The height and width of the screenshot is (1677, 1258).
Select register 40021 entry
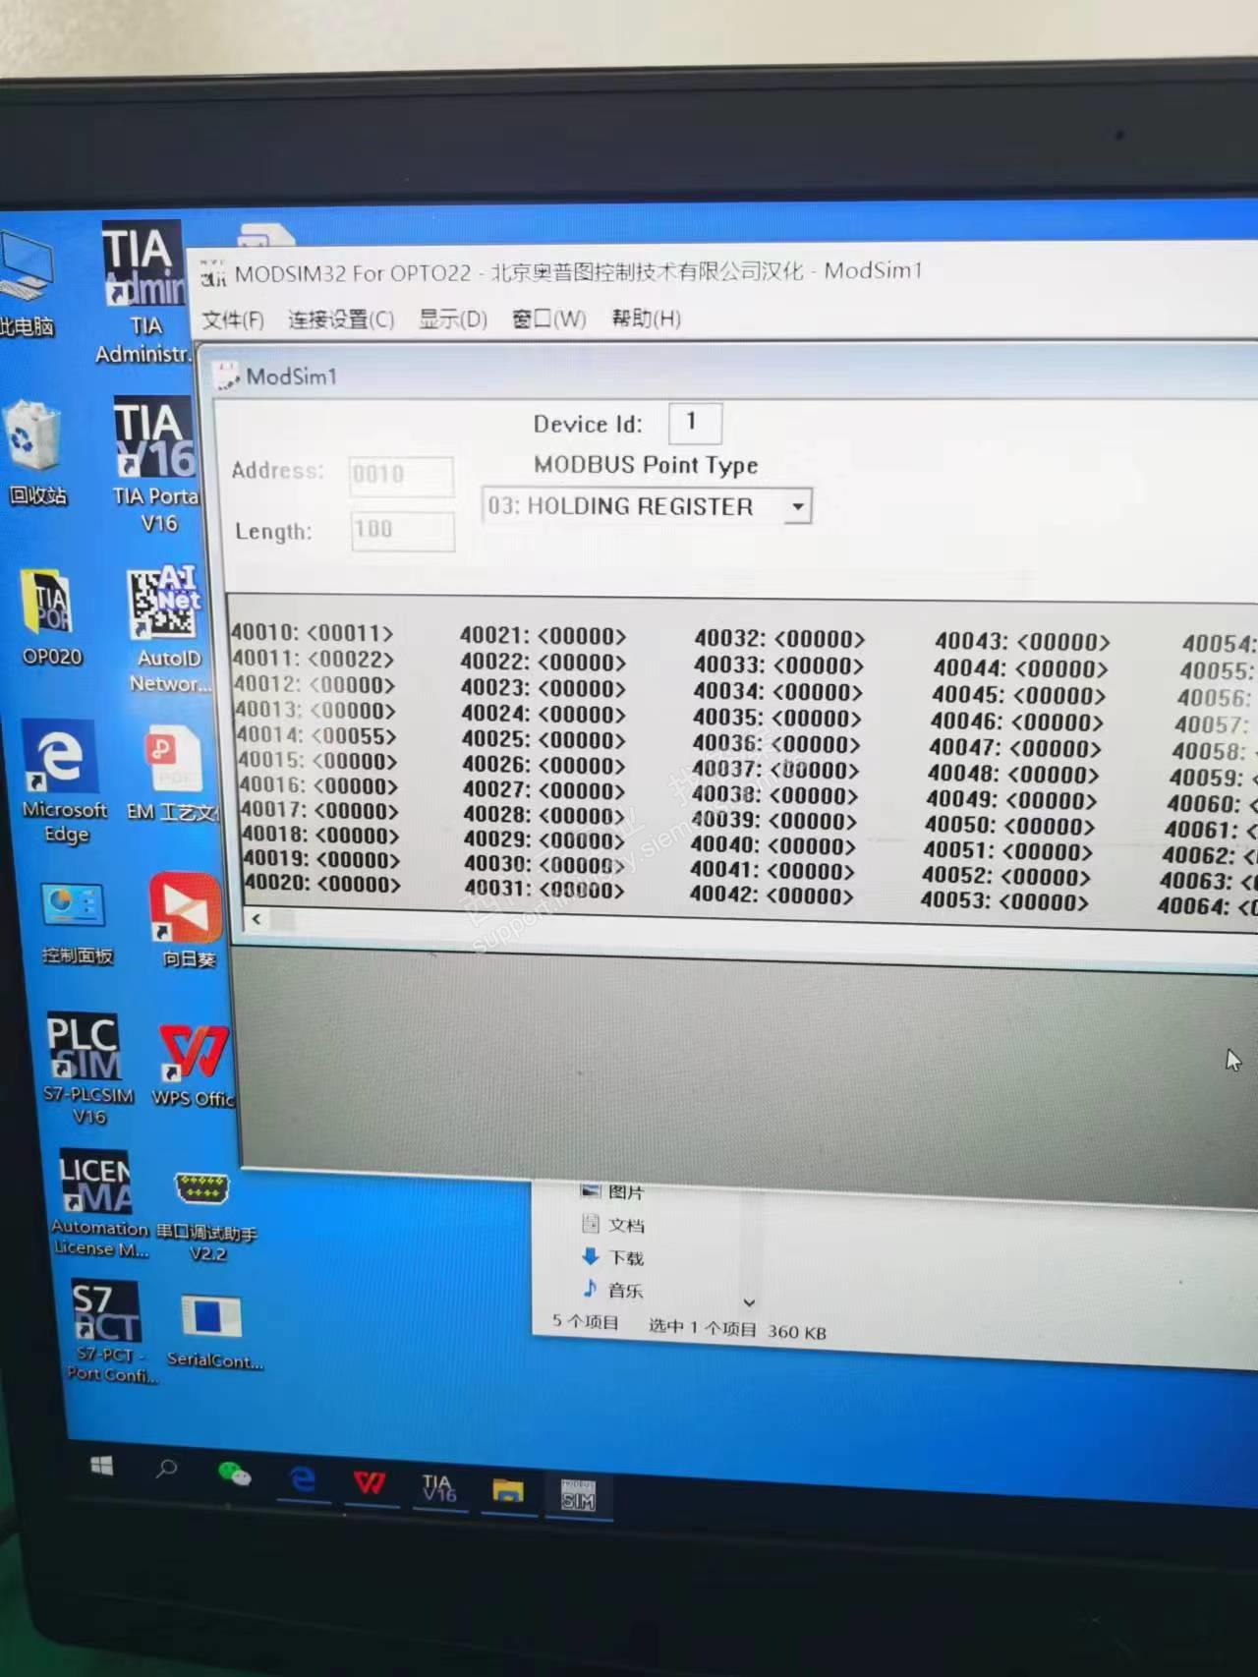tap(543, 636)
